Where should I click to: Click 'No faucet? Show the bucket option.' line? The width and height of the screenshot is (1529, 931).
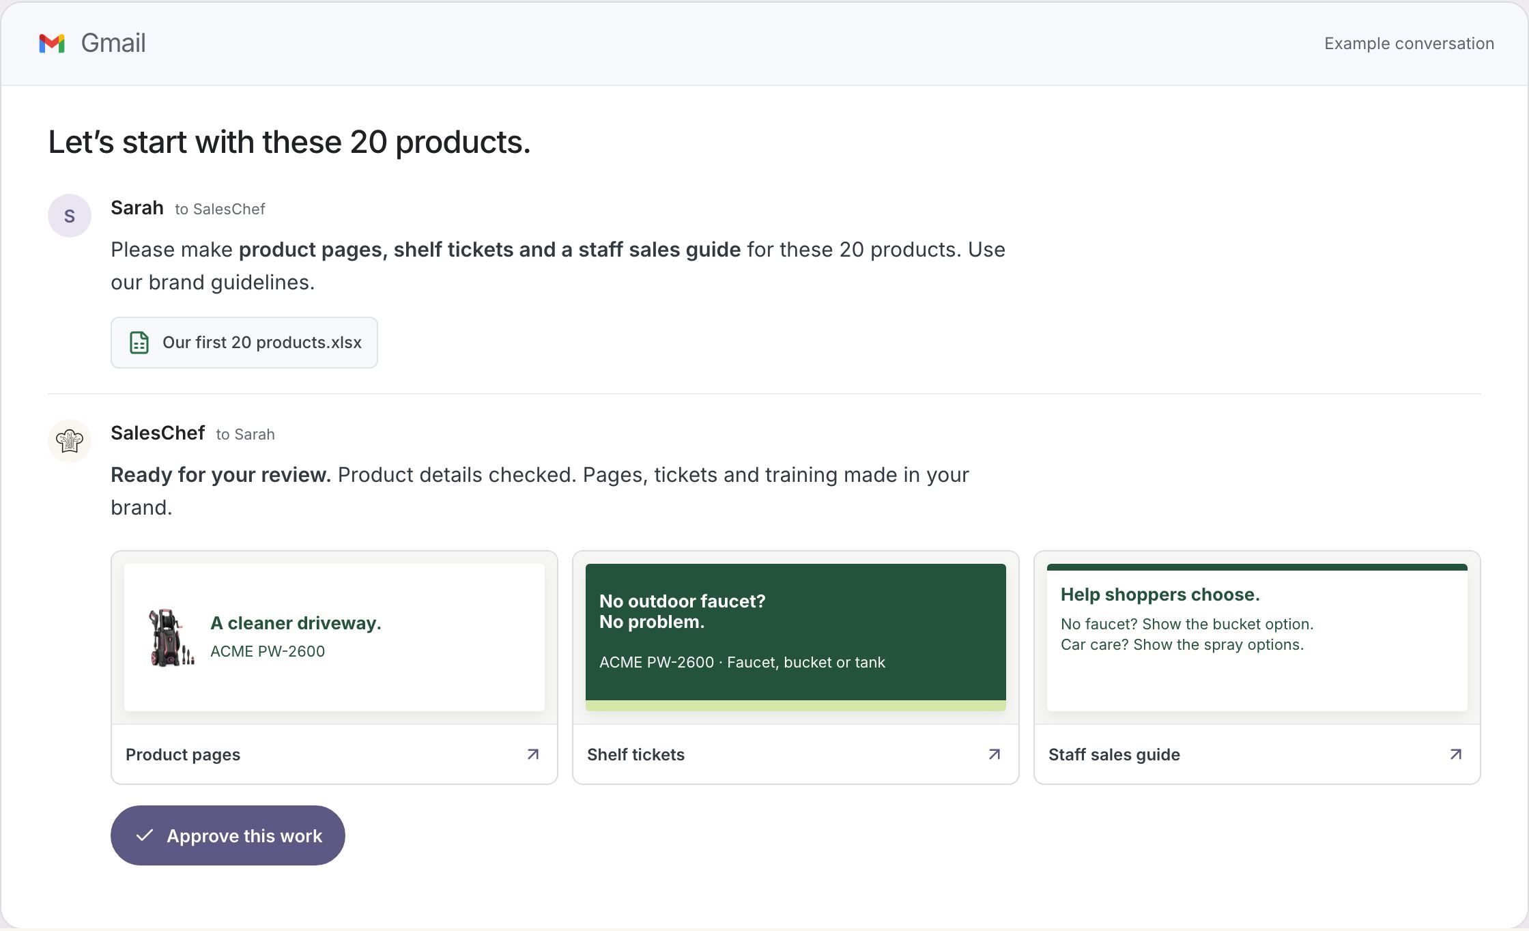[x=1187, y=624]
